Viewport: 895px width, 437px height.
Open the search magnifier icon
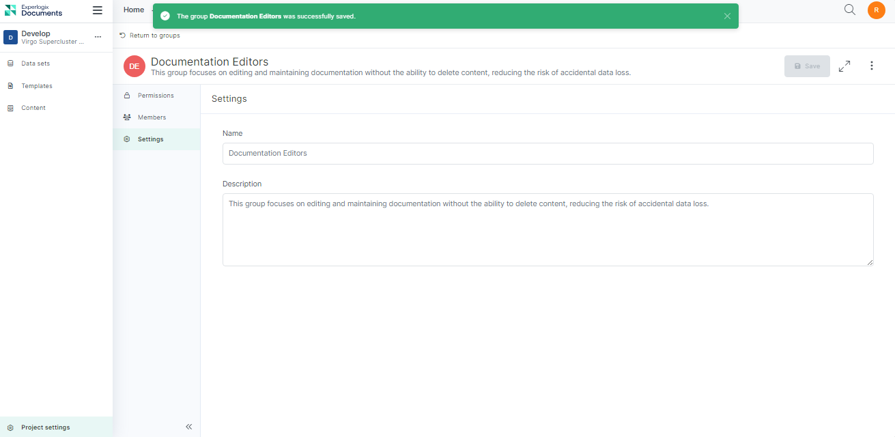[x=850, y=10]
